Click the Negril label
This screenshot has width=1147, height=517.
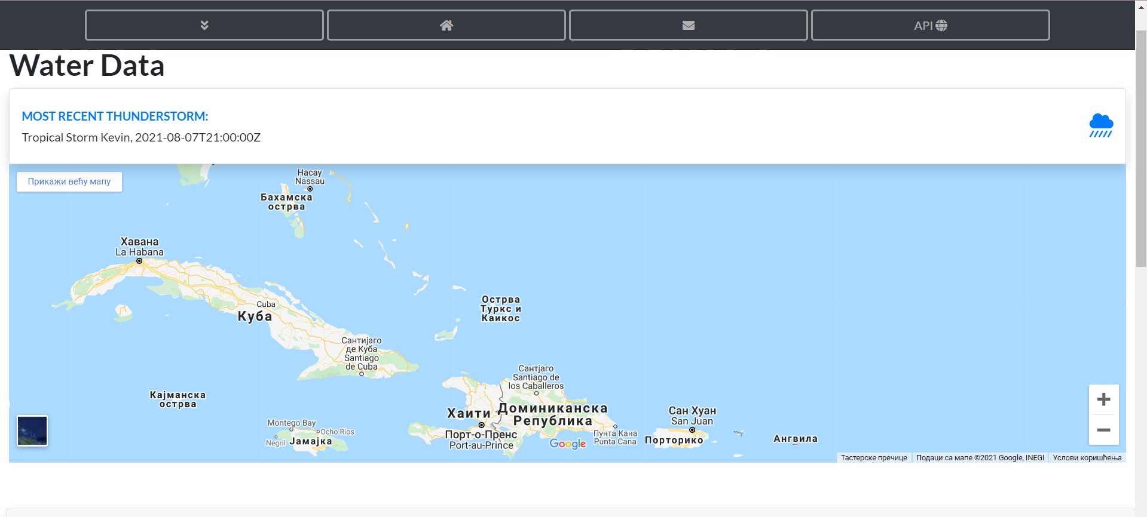[276, 443]
